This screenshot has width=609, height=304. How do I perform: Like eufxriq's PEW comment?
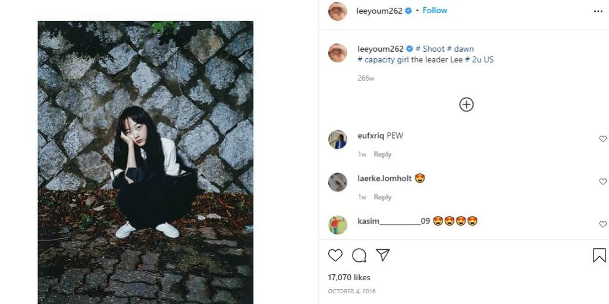(x=602, y=139)
